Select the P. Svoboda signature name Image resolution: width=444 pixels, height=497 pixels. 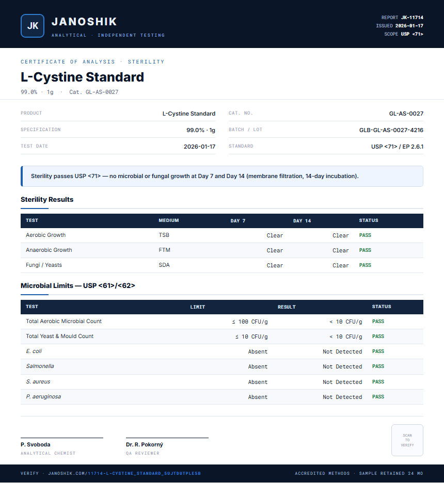pyautogui.click(x=36, y=444)
